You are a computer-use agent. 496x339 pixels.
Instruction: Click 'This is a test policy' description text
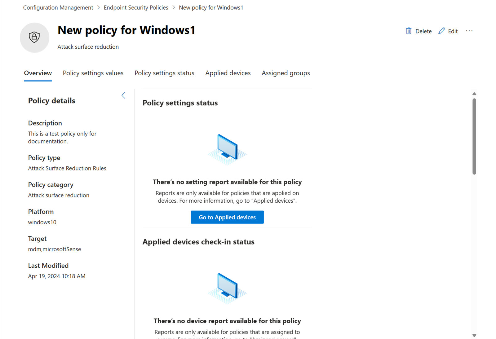[62, 137]
